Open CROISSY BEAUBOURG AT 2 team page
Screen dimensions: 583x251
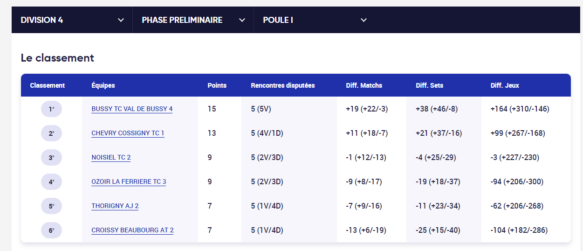pyautogui.click(x=132, y=230)
